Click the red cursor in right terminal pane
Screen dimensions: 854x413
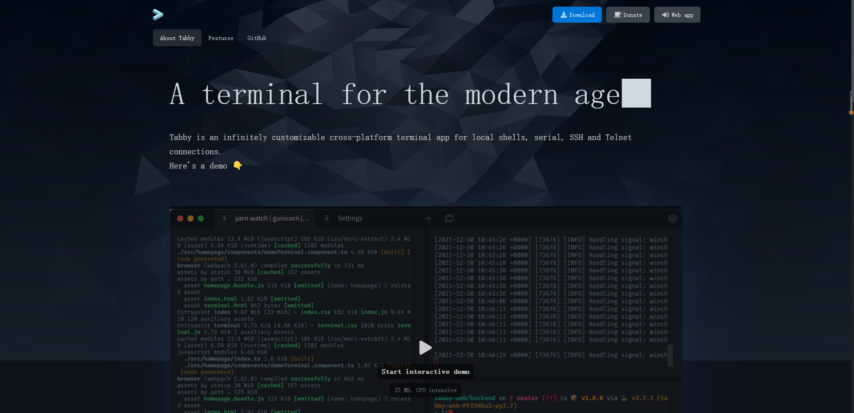[x=436, y=362]
